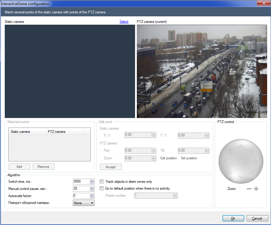Click the PTZ pan left arrow
271x225 pixels.
click(x=225, y=162)
